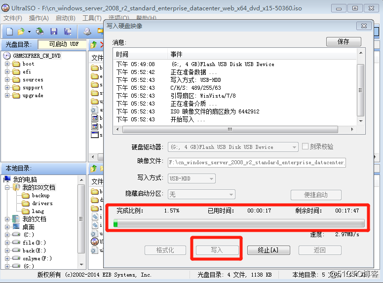Select (G:) drive in local tree
The width and height of the screenshot is (383, 283).
29,266
